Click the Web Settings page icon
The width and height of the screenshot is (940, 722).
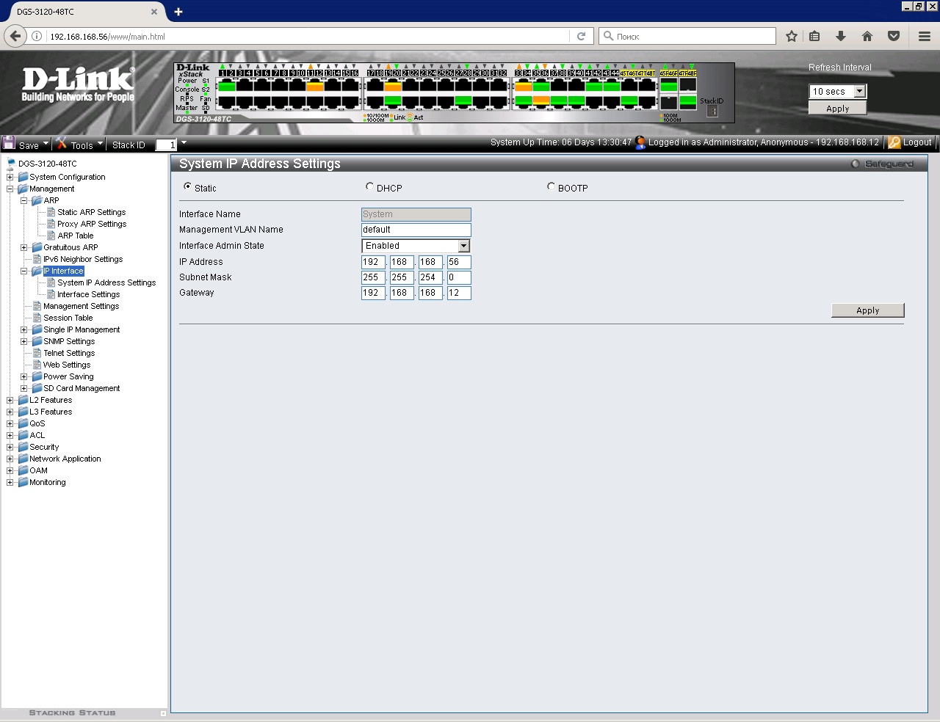[x=37, y=365]
